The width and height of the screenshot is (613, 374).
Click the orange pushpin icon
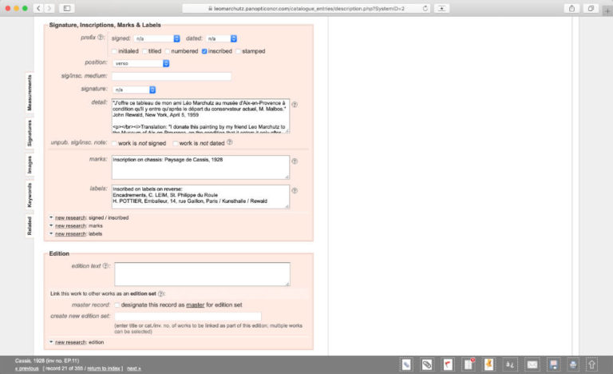[x=488, y=364]
